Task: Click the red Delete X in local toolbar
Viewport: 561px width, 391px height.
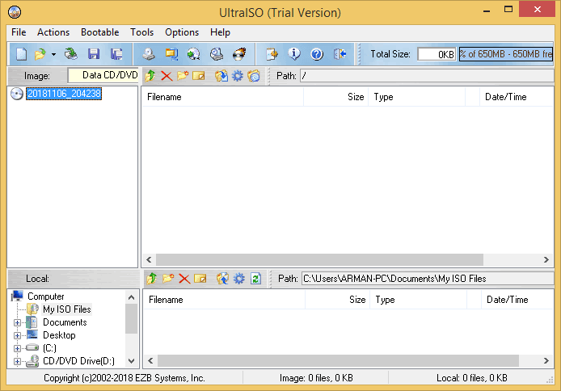Action: click(x=184, y=279)
